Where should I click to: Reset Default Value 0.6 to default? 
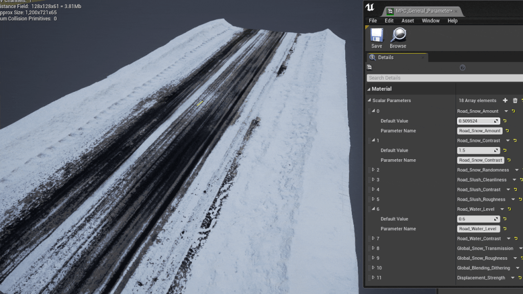click(505, 219)
